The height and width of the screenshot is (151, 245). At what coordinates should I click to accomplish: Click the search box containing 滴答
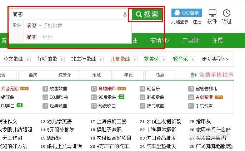(70, 14)
